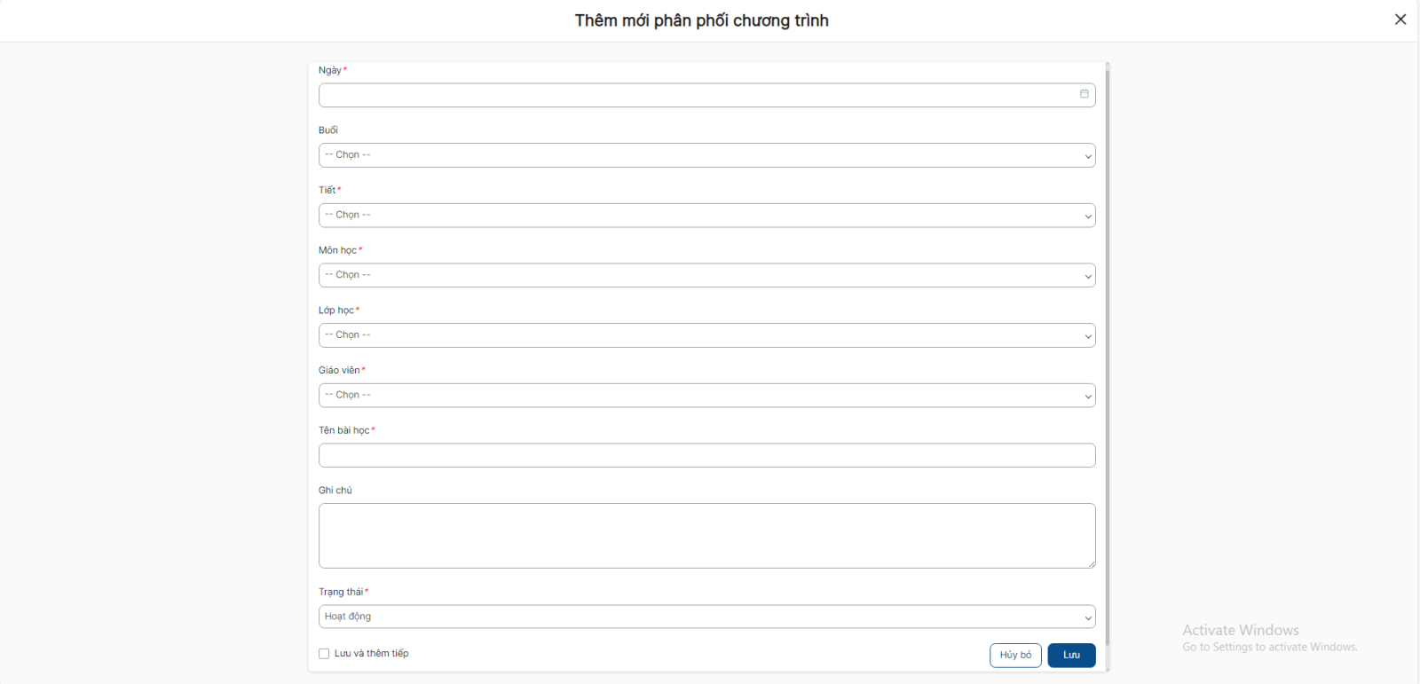
Task: Enable the Lưu và thêm tiếp checkbox
Action: 324,654
